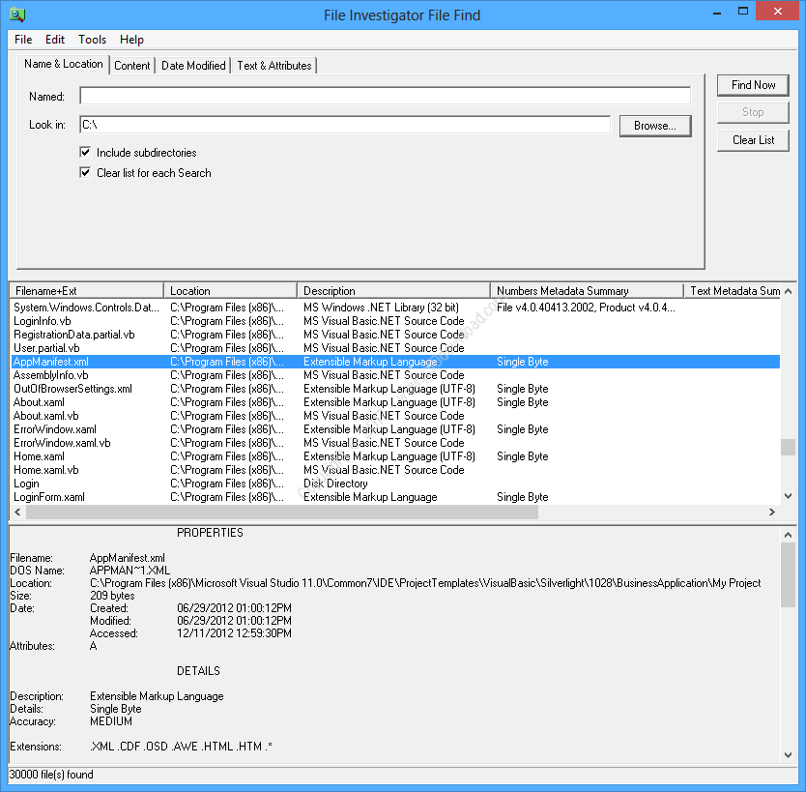Open the Text & Attributes tab
806x792 pixels.
[274, 66]
